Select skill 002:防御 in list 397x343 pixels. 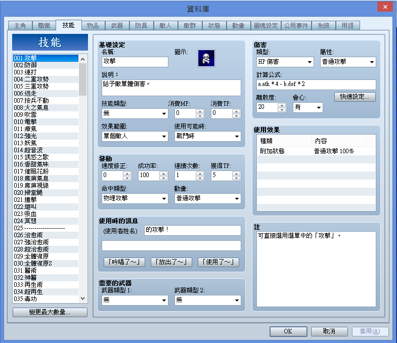click(46, 65)
